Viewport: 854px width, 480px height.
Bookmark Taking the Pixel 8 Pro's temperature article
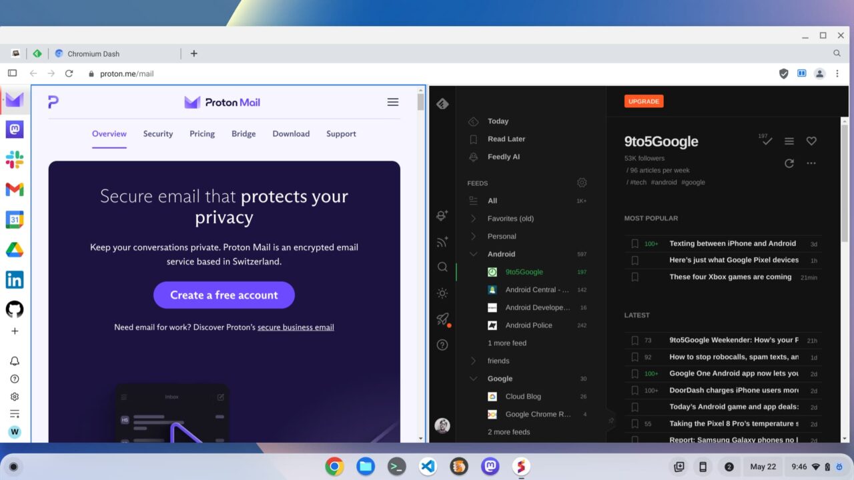(x=634, y=424)
